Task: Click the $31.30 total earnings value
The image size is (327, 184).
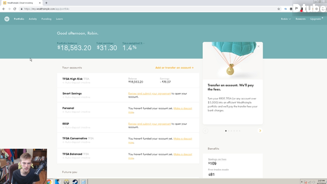Action: pos(107,48)
